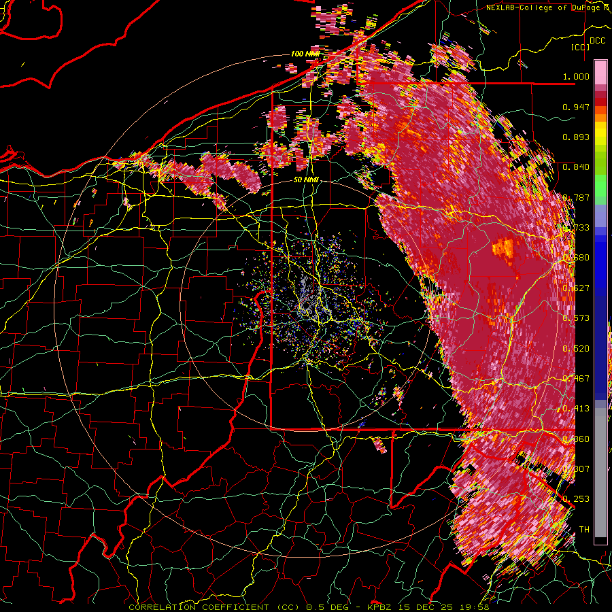Viewport: 612px width, 612px height.
Task: Click the 100 NMI range ring label
Action: (x=305, y=54)
